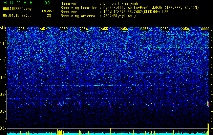Click the kHz axis unit label
This screenshot has height=135, width=213.
pos(3,27)
